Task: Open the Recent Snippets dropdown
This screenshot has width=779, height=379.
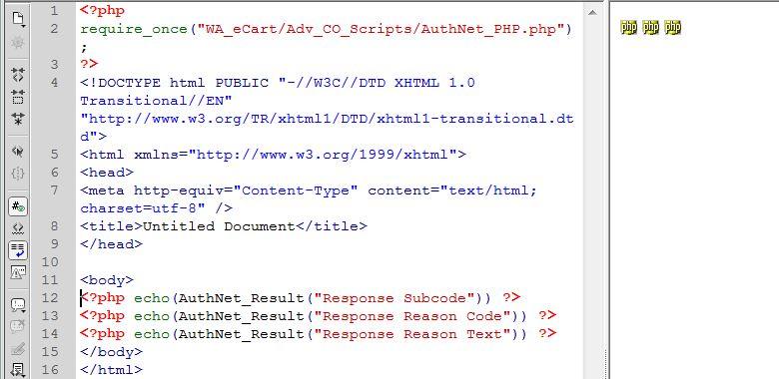Action: pos(18,370)
